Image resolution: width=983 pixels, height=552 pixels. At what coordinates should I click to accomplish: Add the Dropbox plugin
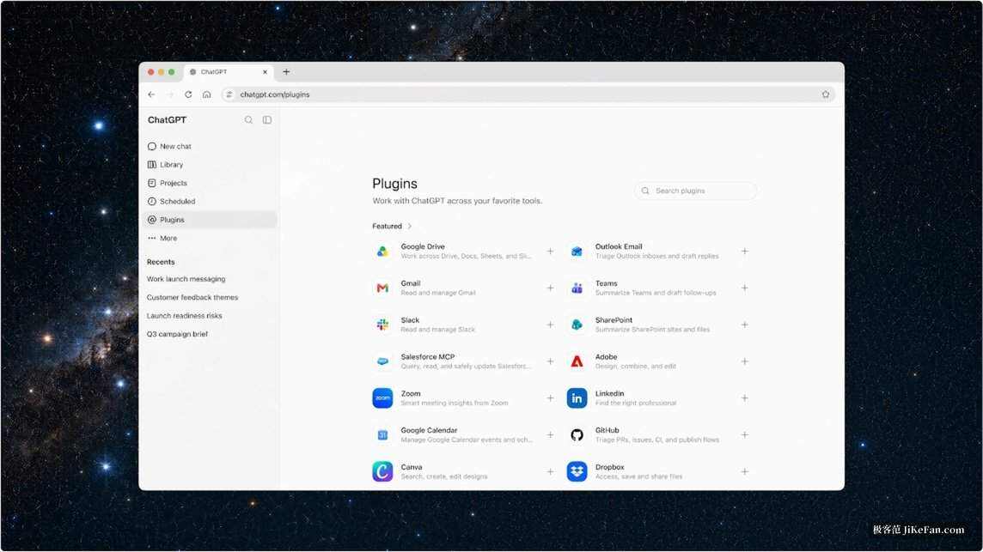coord(744,471)
